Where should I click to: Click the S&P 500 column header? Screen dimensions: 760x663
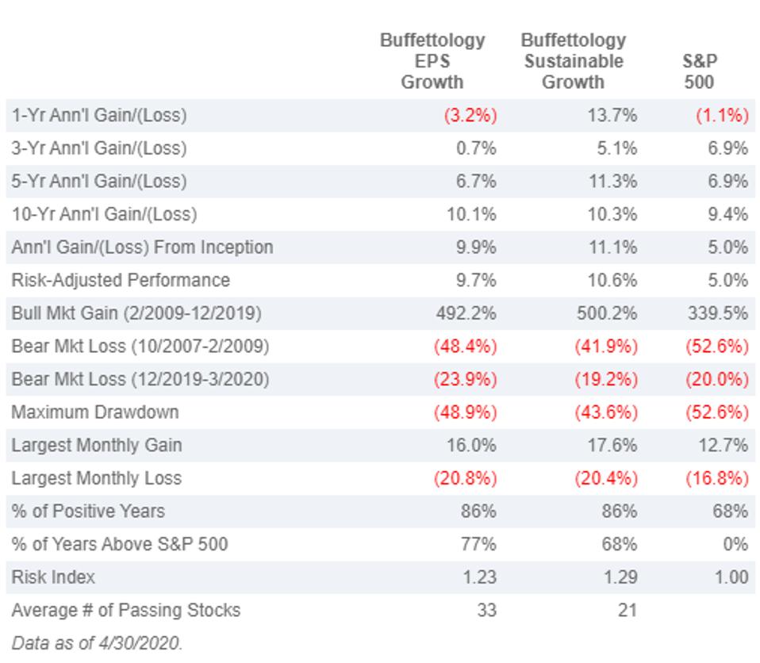[x=700, y=71]
